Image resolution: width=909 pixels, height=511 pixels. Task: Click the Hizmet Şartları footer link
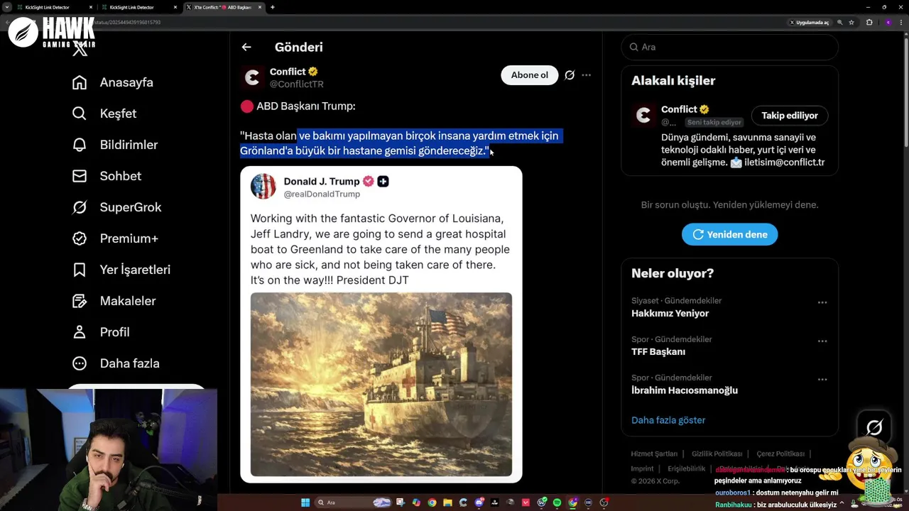(x=654, y=454)
